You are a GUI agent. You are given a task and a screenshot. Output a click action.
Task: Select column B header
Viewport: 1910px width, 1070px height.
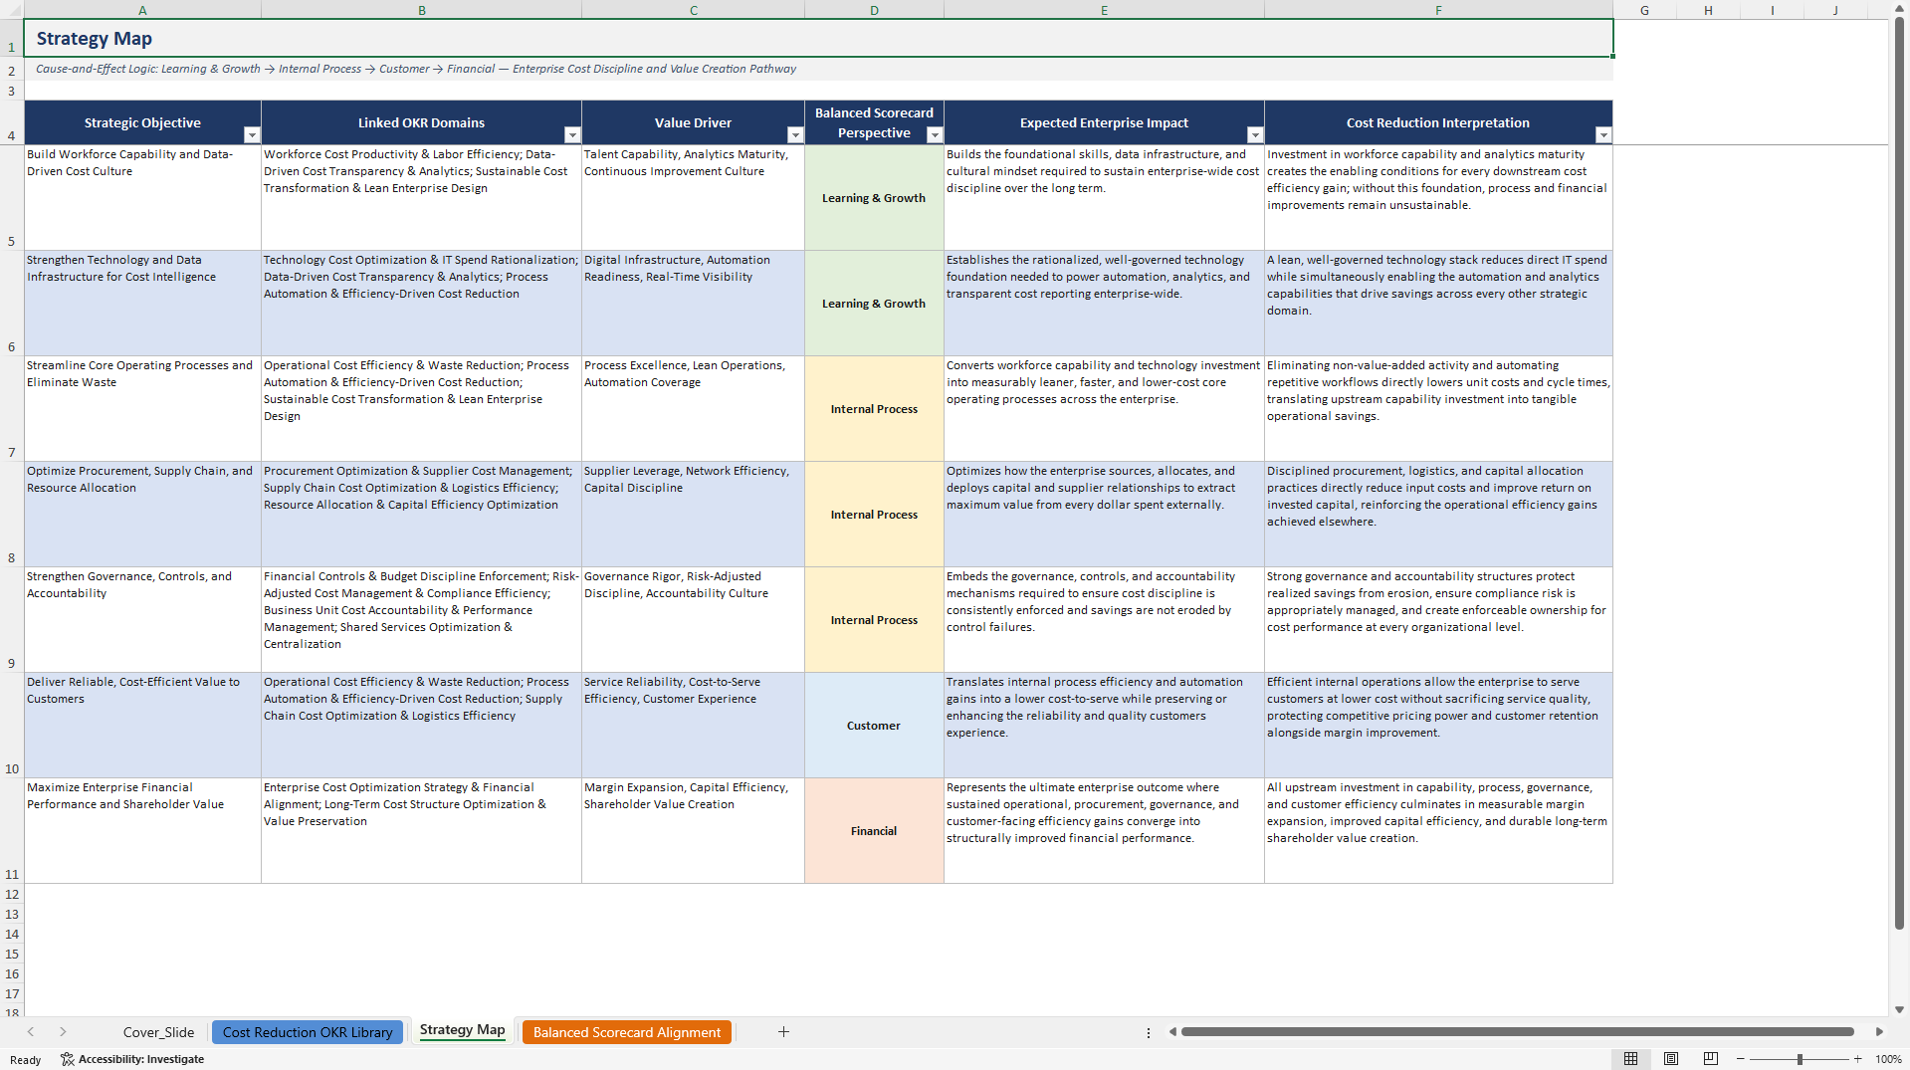(421, 10)
